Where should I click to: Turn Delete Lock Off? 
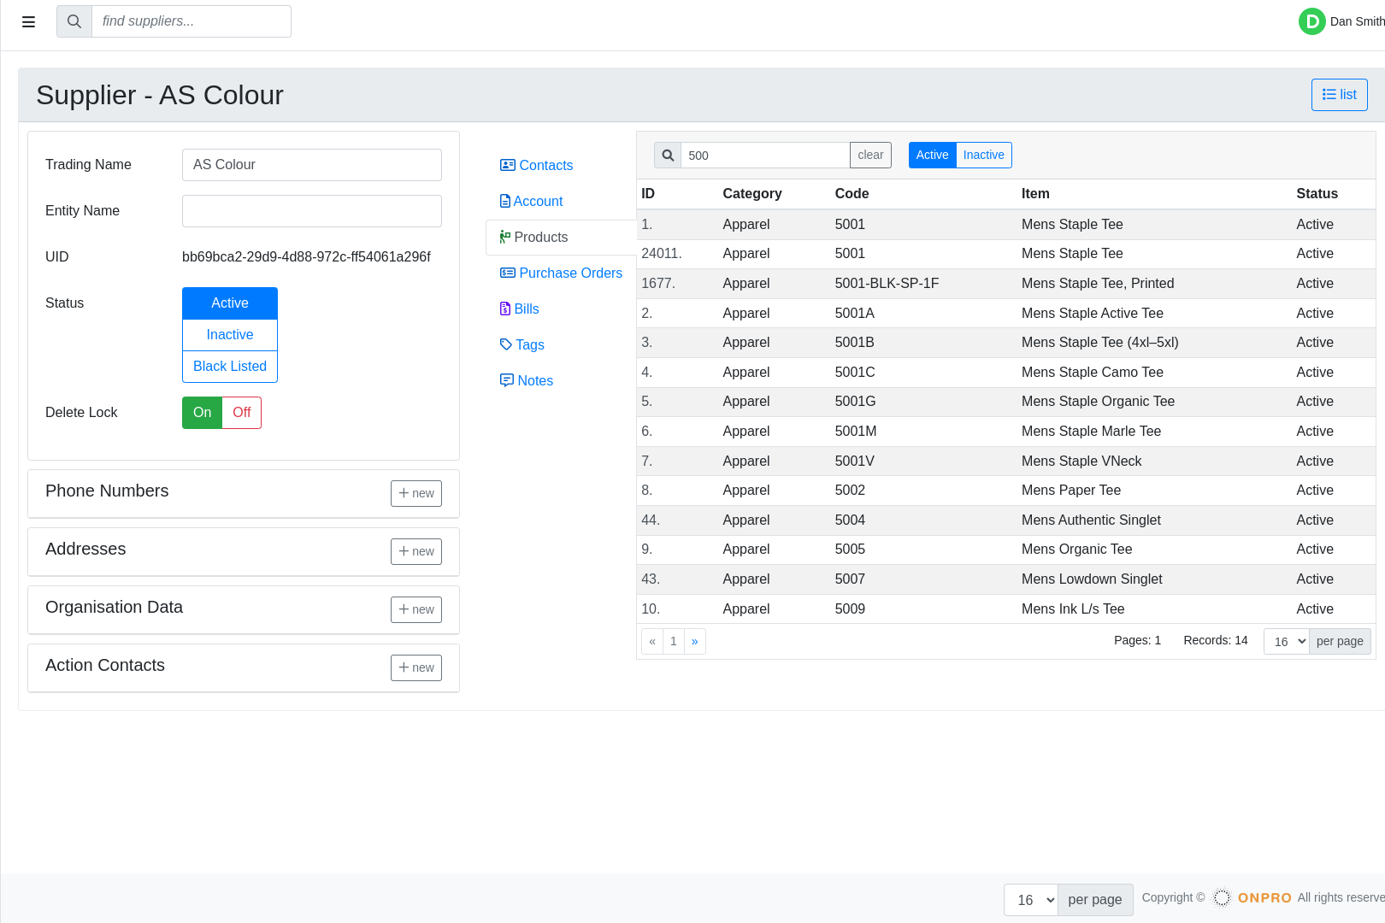click(x=242, y=413)
